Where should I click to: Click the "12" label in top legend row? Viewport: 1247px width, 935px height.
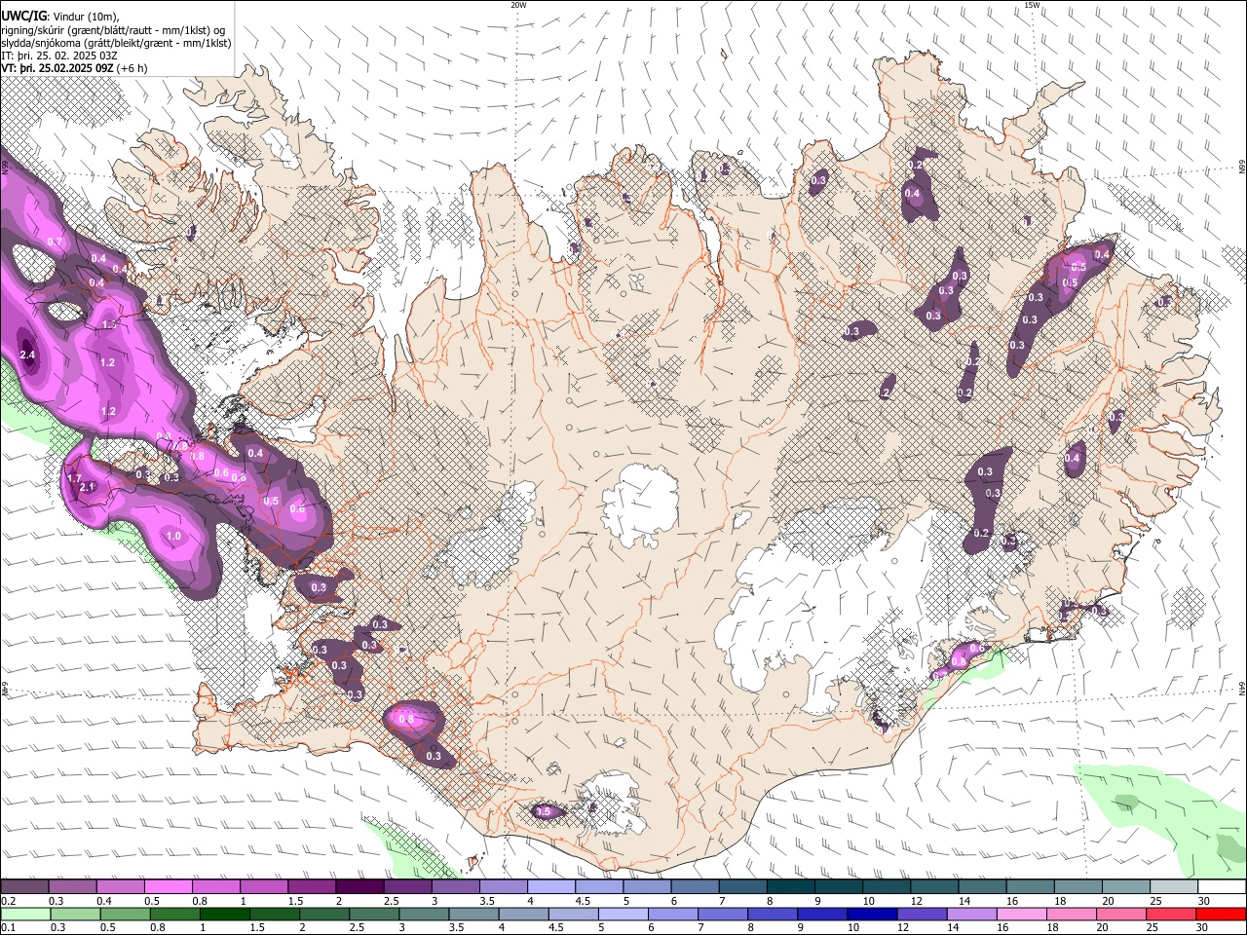click(917, 901)
